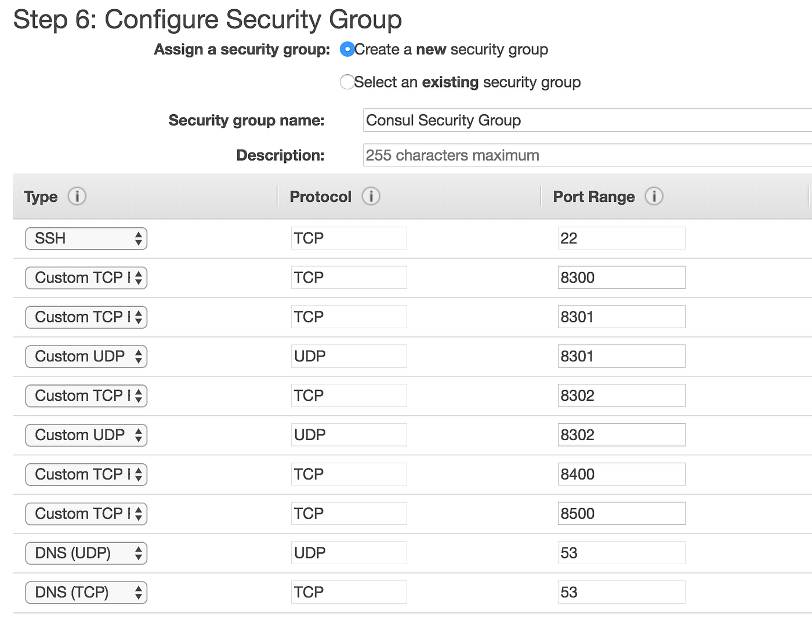Screen dimensions: 812x628
Task: Click the port 8300 Port Range field
Action: click(621, 277)
